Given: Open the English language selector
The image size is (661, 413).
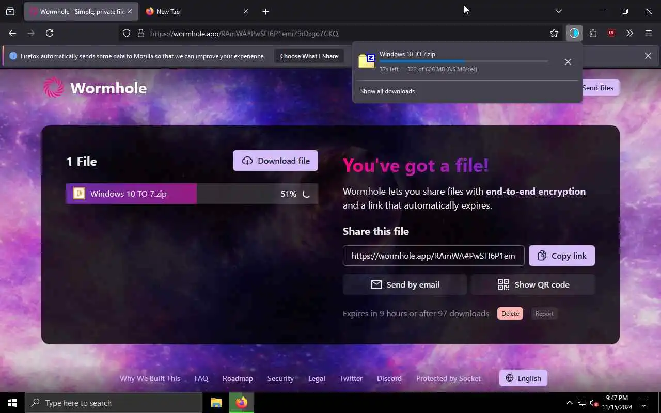Looking at the screenshot, I should click(x=523, y=378).
